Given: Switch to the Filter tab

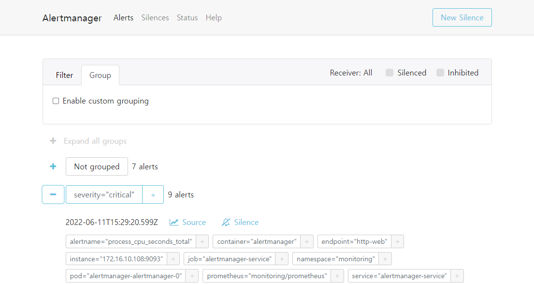Looking at the screenshot, I should pyautogui.click(x=64, y=75).
